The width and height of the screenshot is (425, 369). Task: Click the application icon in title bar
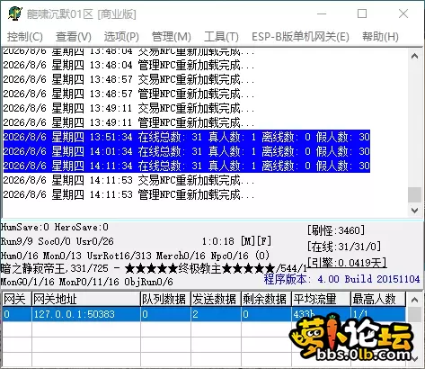[15, 13]
